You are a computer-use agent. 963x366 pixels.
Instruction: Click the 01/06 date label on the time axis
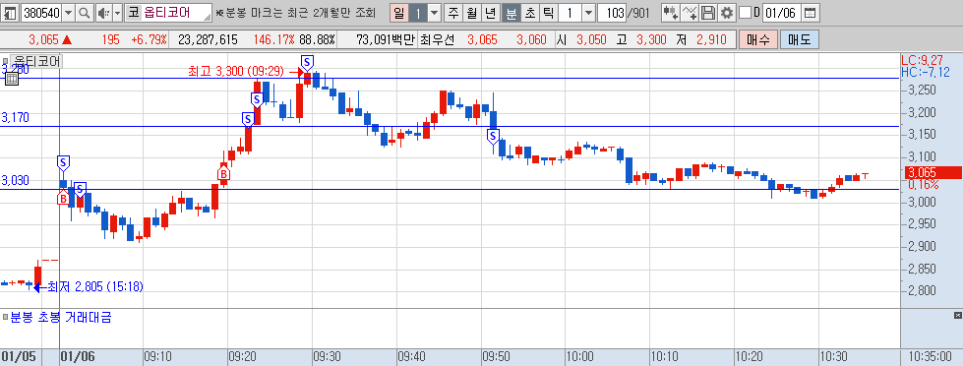[78, 356]
